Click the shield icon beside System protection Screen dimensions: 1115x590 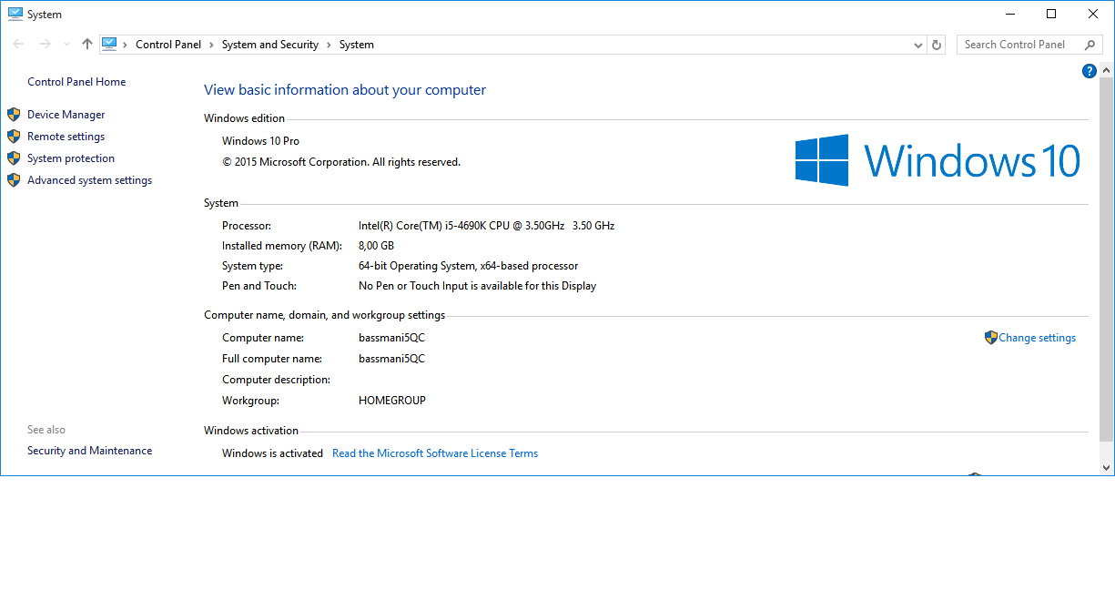tap(14, 158)
